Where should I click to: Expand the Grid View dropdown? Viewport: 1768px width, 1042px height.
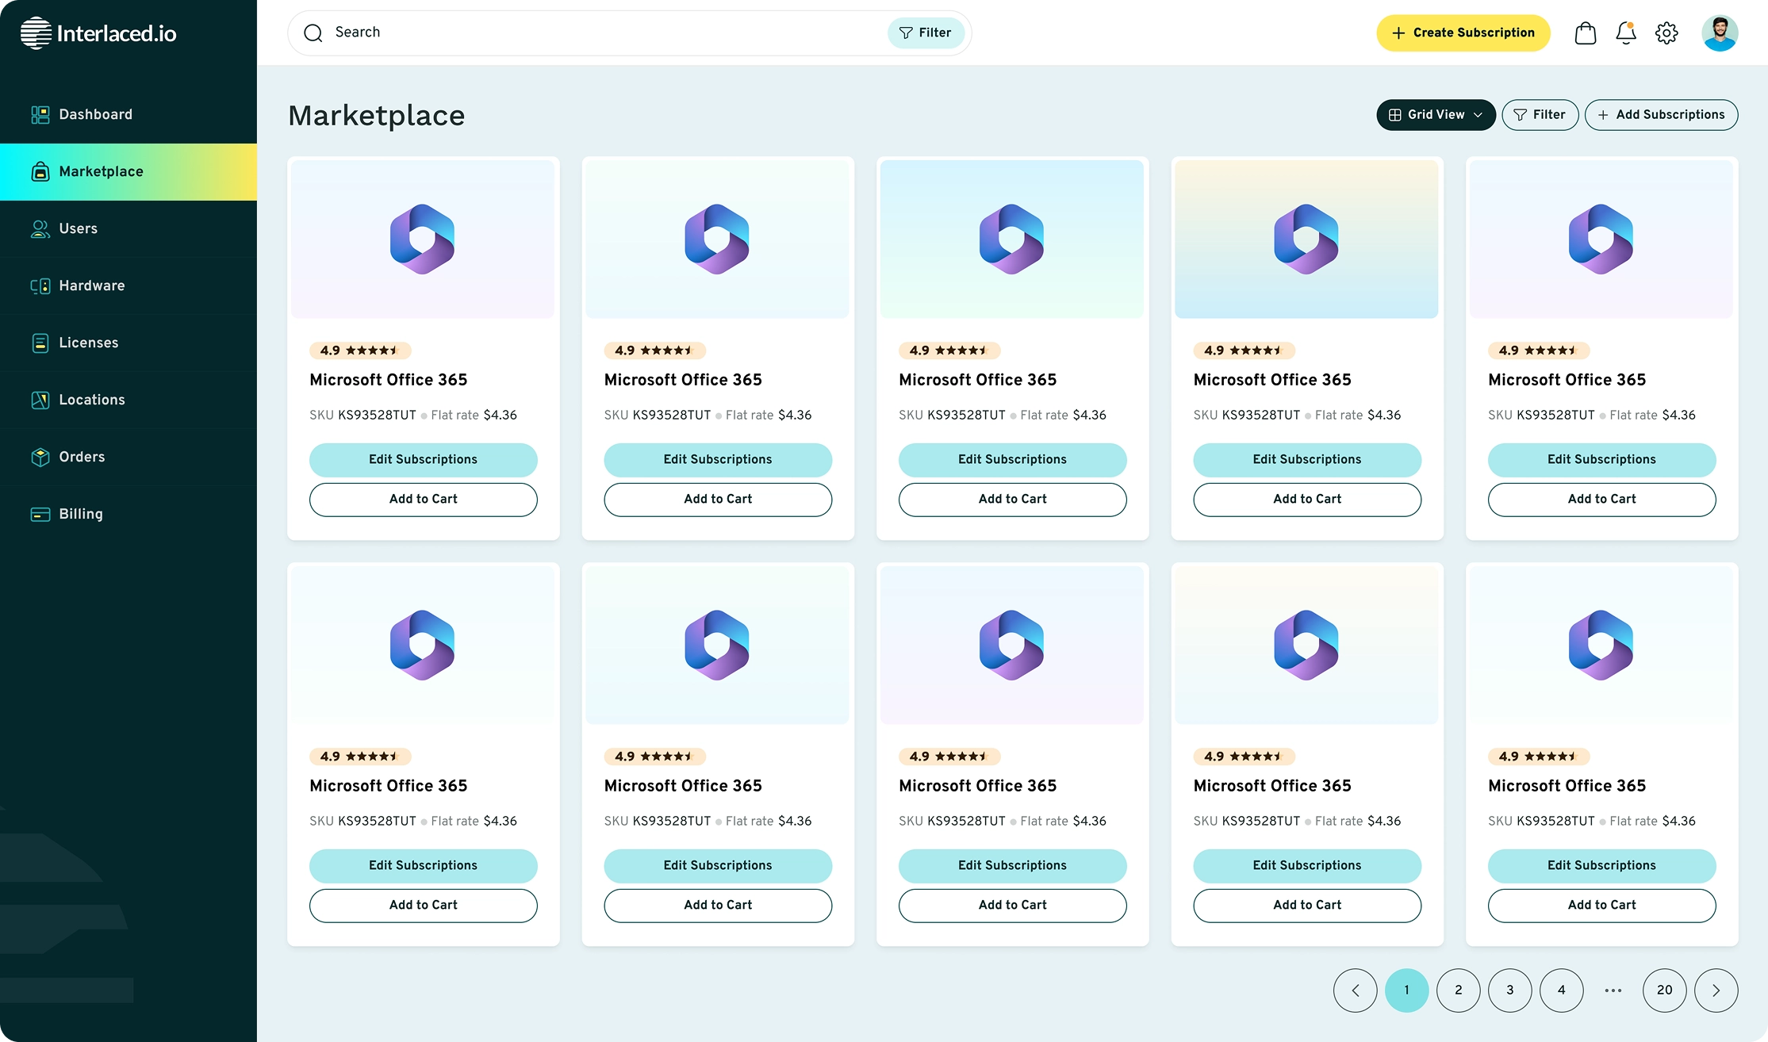tap(1436, 115)
